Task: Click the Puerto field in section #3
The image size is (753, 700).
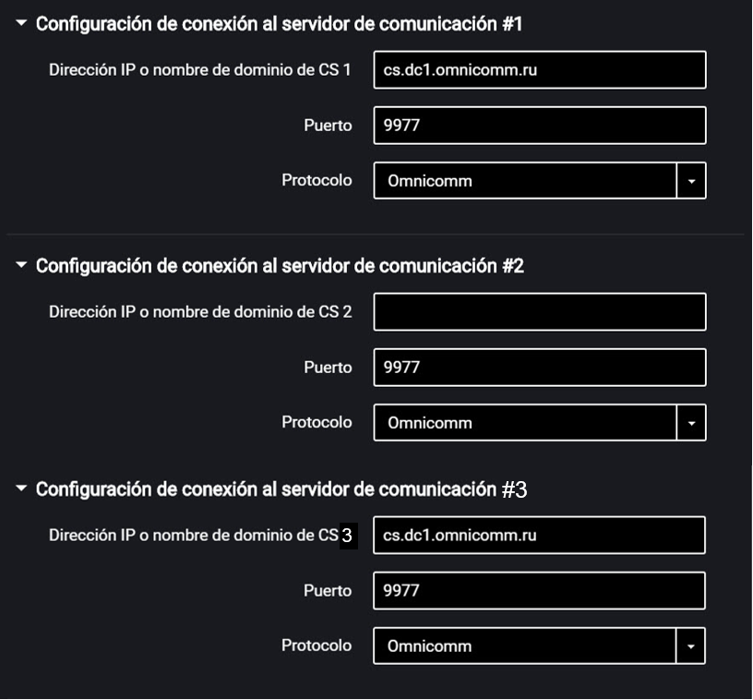Action: pyautogui.click(x=539, y=590)
